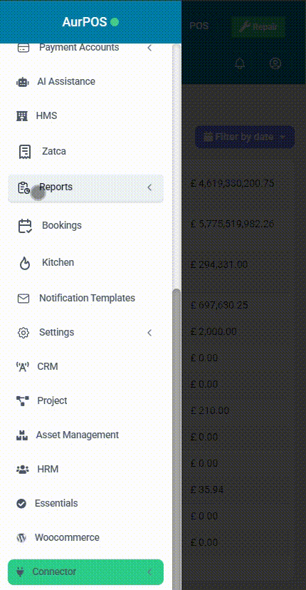Open the notifications bell

click(239, 63)
